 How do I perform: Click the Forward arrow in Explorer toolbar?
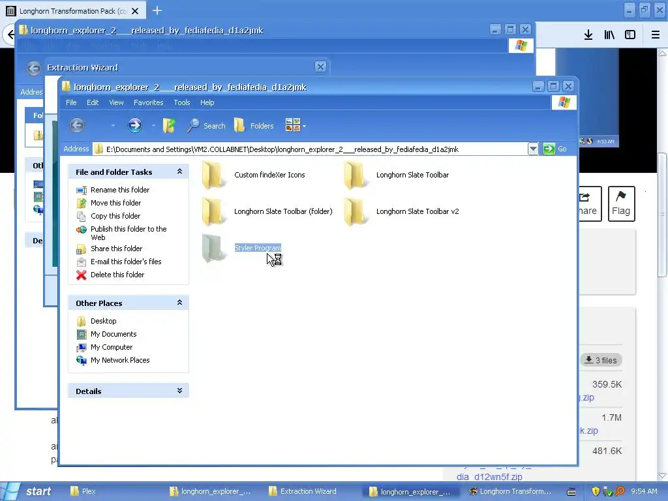click(134, 125)
